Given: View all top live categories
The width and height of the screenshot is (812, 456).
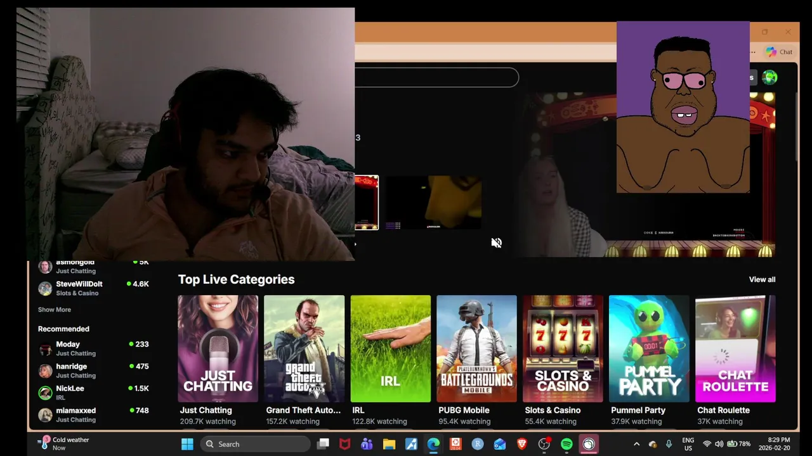Looking at the screenshot, I should [762, 279].
